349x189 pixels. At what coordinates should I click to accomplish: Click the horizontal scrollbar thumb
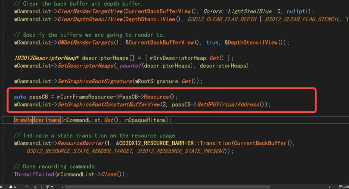(x=167, y=187)
